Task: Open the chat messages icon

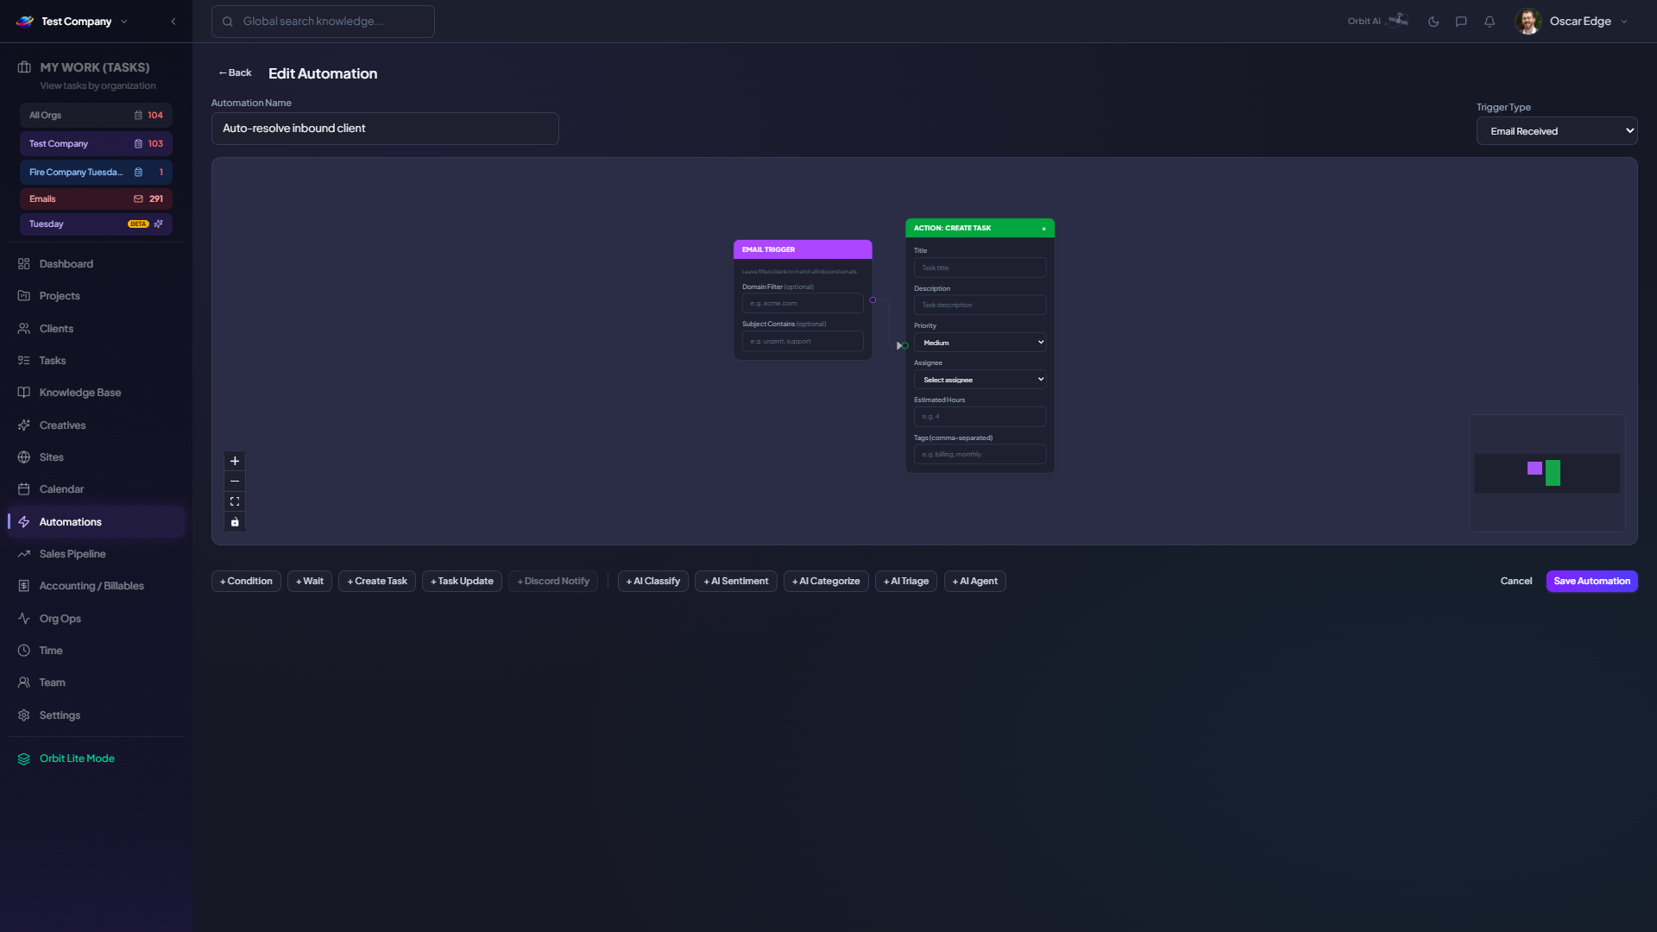Action: pyautogui.click(x=1461, y=22)
